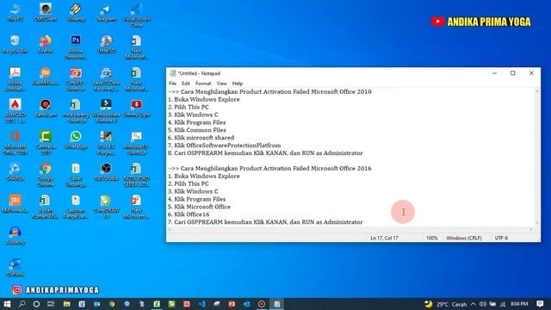
Task: Open volume control in system tray
Action: (482, 304)
